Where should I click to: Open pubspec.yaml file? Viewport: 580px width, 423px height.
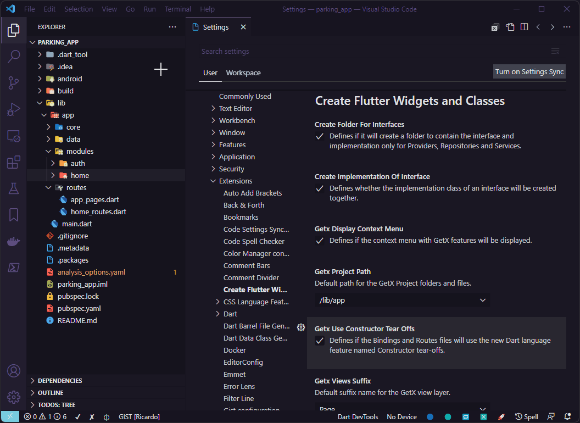79,308
